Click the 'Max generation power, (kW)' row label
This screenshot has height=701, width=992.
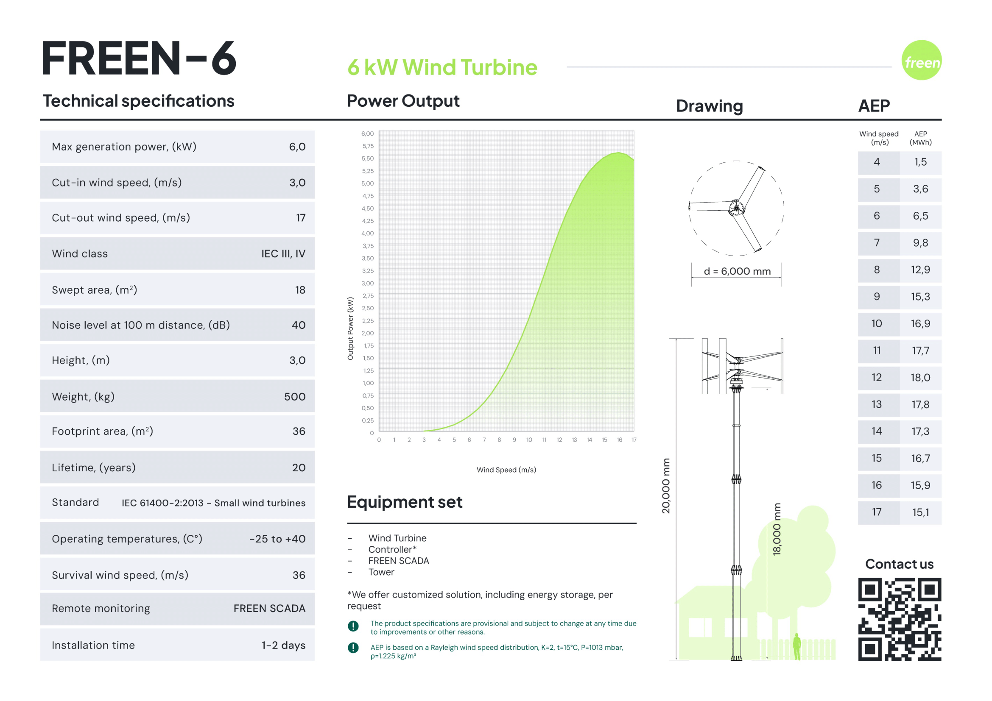[124, 147]
